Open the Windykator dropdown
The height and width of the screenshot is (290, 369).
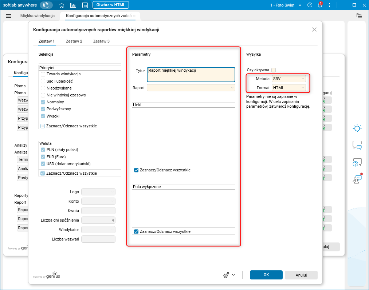pos(98,230)
